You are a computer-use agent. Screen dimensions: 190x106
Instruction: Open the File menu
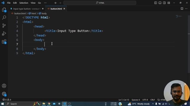tap(9, 3)
